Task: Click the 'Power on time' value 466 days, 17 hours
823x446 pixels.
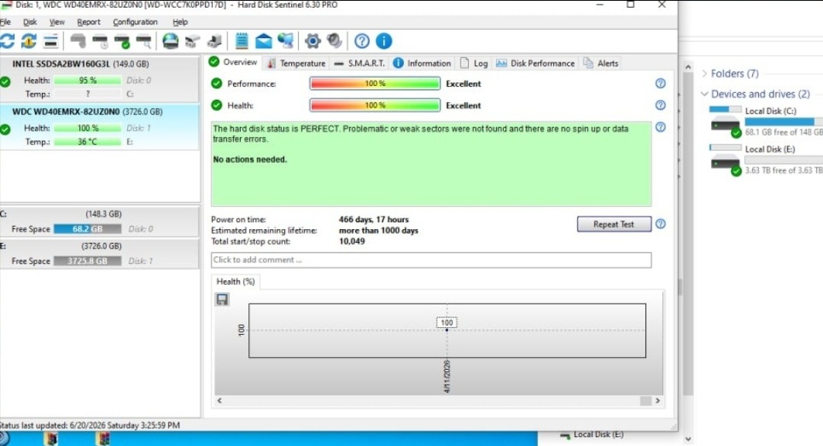Action: [373, 219]
